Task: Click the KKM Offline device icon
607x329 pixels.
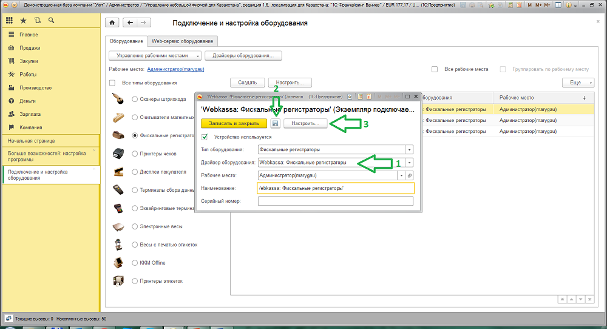Action: (118, 263)
